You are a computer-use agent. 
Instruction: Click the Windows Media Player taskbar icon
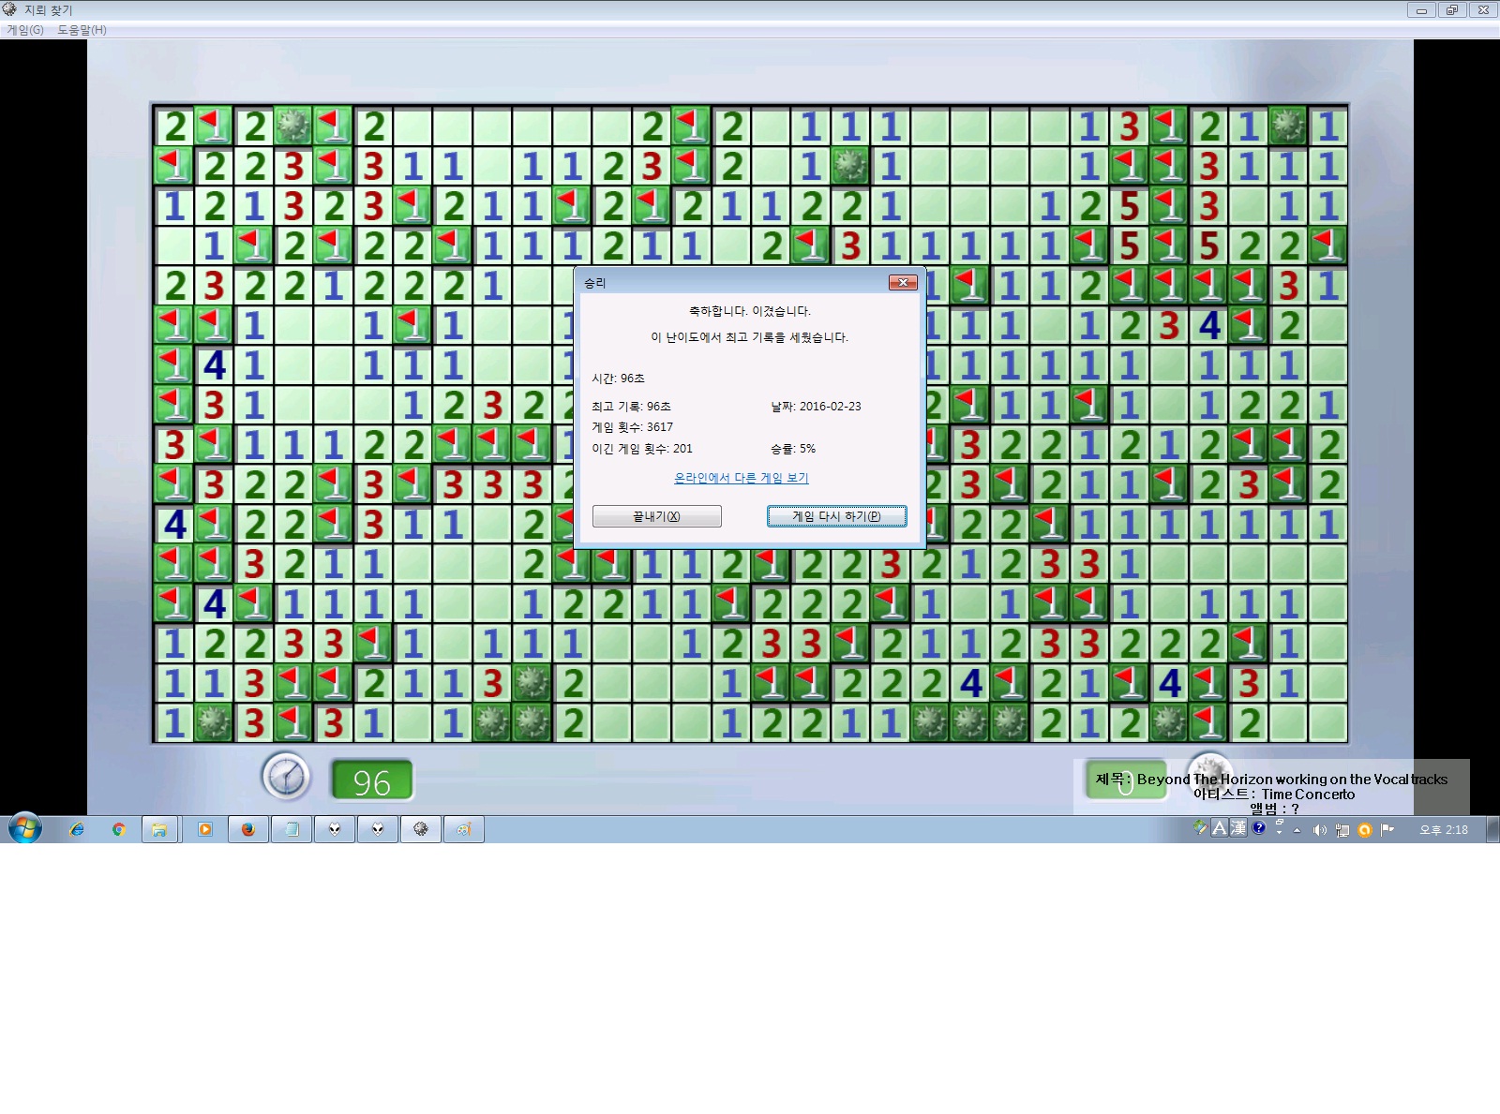coord(205,829)
